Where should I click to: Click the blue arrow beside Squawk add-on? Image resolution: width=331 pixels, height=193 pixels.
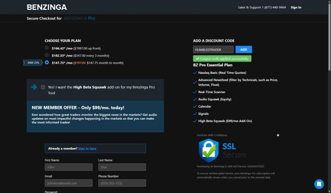pyautogui.click(x=34, y=87)
